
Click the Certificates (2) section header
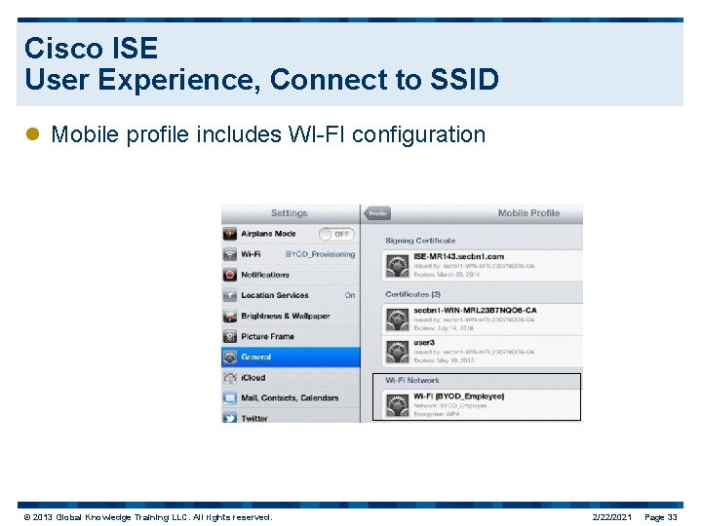point(412,294)
